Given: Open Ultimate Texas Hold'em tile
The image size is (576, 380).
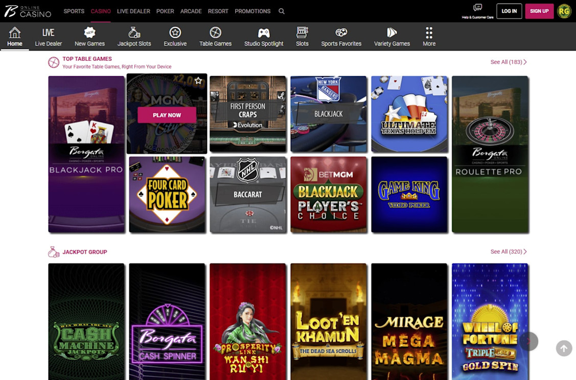Looking at the screenshot, I should click(x=409, y=114).
